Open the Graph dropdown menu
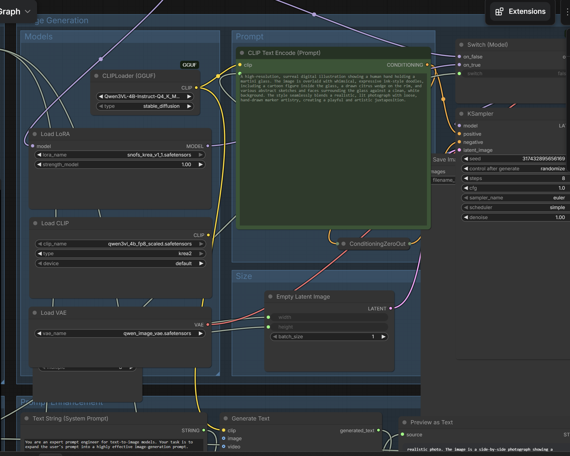 point(15,11)
